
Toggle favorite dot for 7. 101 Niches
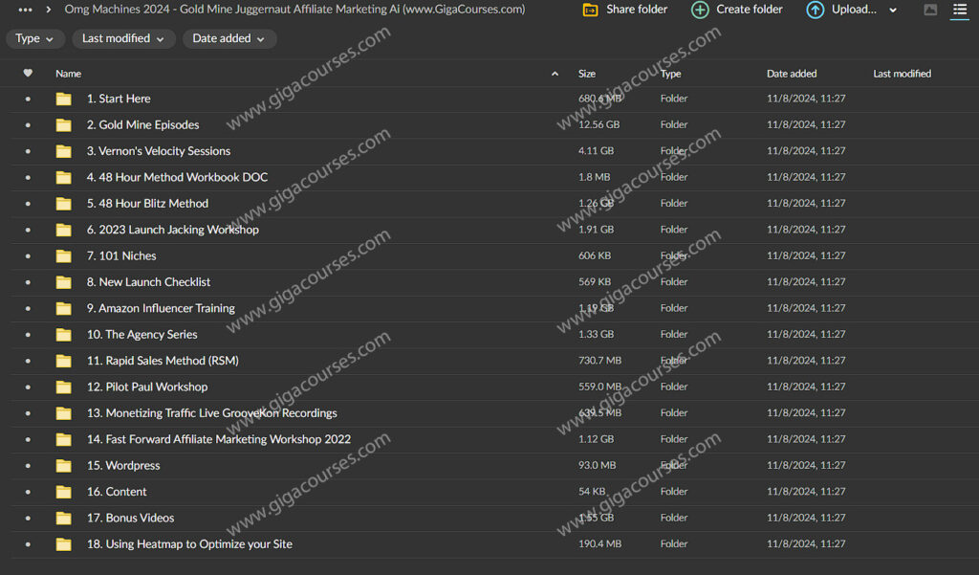tap(28, 256)
